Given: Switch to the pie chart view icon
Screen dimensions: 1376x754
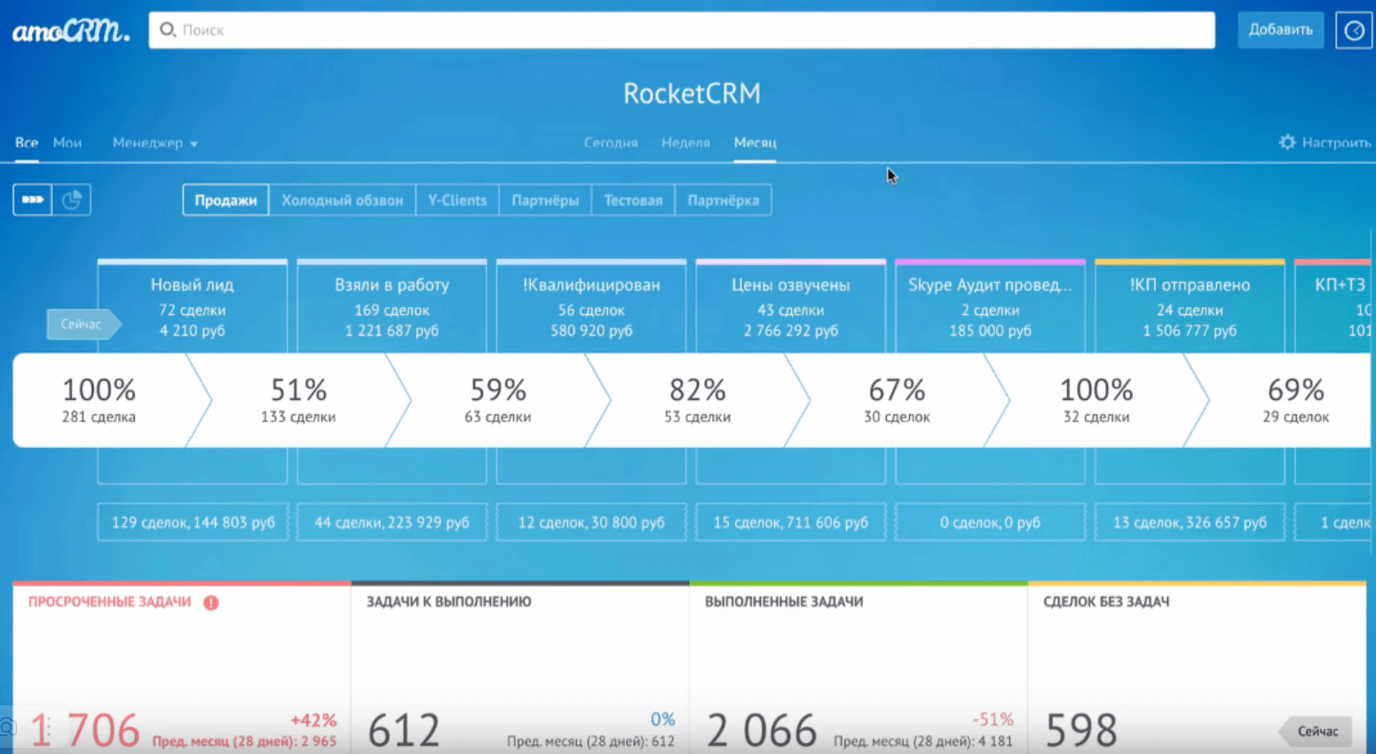Looking at the screenshot, I should tap(72, 200).
